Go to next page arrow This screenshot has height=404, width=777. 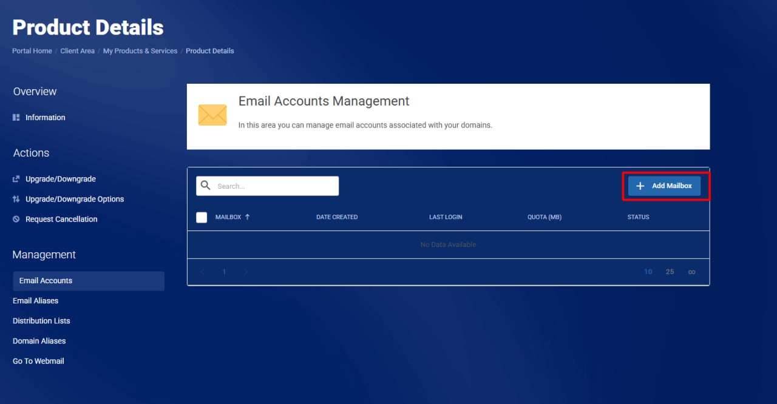pyautogui.click(x=245, y=272)
